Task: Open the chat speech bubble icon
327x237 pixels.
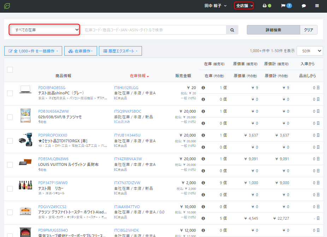Action: click(x=304, y=6)
